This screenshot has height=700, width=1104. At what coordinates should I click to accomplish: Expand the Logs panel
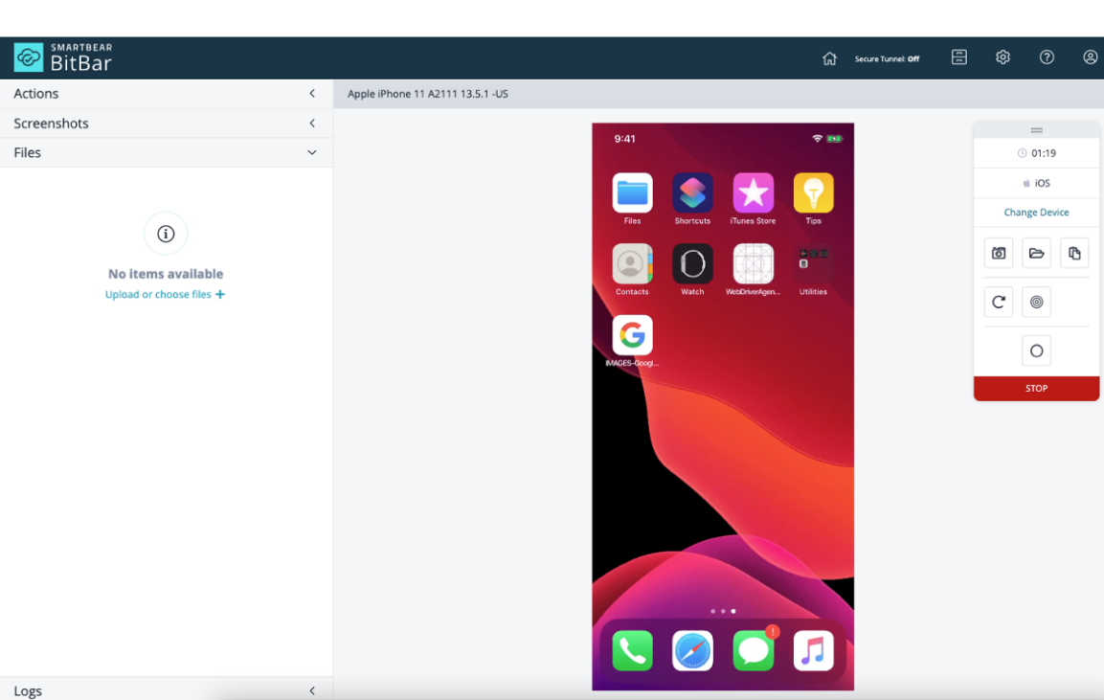coord(311,689)
